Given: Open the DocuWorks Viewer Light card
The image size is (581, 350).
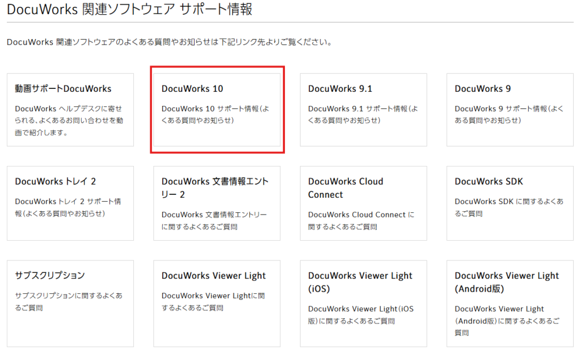Looking at the screenshot, I should tap(217, 304).
